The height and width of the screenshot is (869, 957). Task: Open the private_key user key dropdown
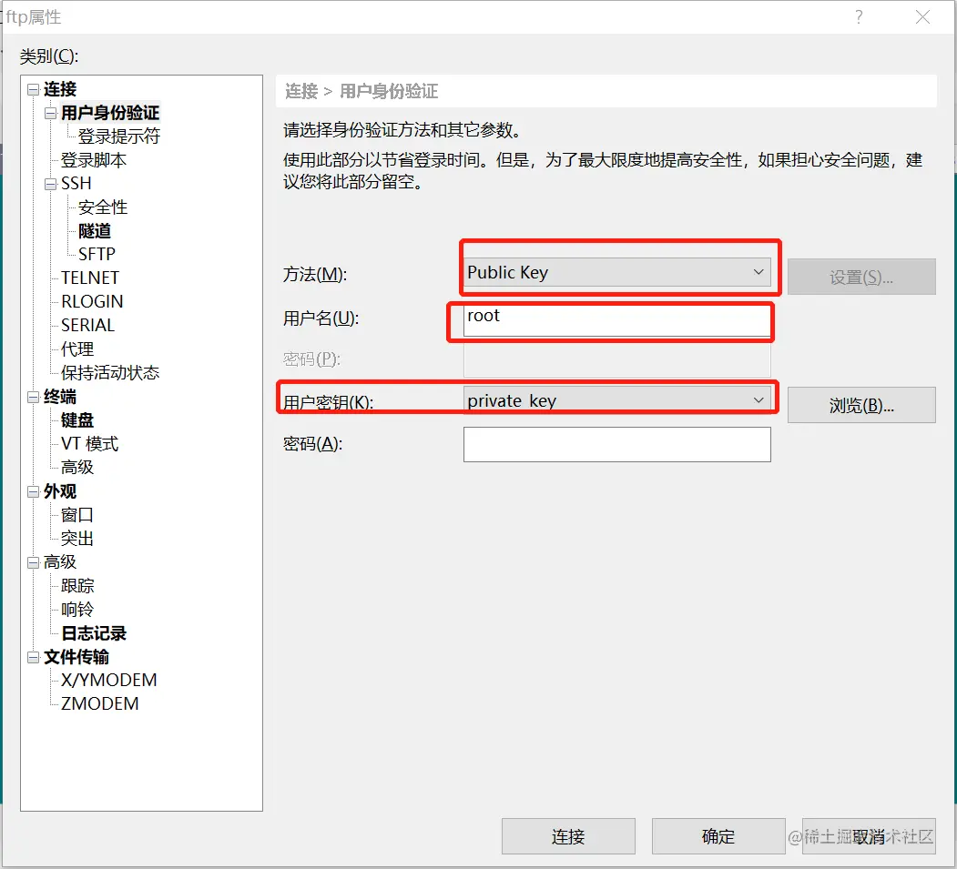pyautogui.click(x=758, y=398)
